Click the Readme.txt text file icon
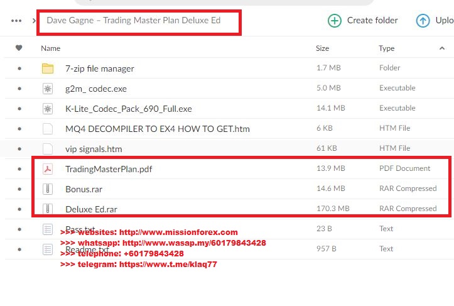Viewport: 454px width, 306px height. (x=48, y=249)
